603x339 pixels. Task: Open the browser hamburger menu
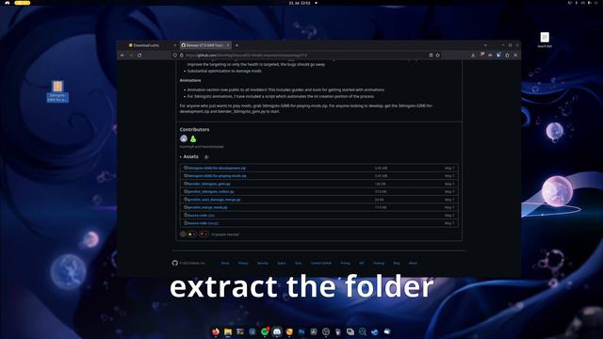point(515,56)
